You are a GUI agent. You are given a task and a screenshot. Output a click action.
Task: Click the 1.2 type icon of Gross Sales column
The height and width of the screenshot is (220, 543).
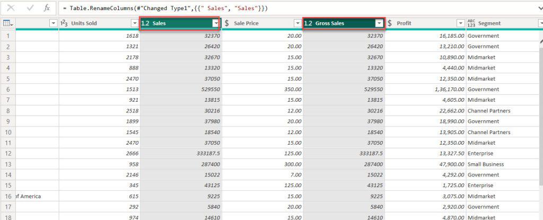tap(308, 23)
